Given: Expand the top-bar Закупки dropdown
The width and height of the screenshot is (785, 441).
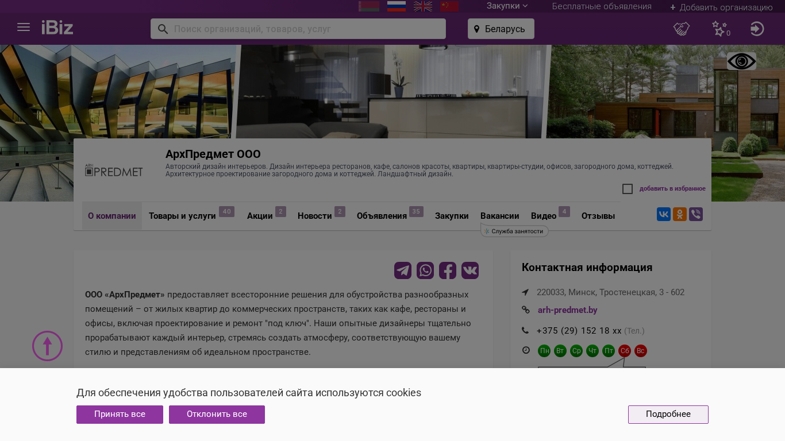Looking at the screenshot, I should click(x=507, y=6).
